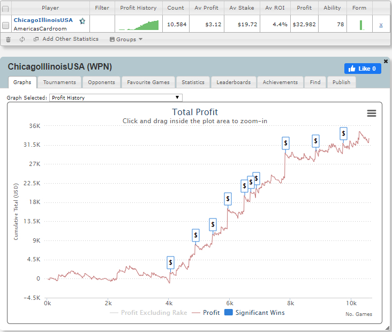Toggle the select-all checkbox in the table header
The image size is (392, 332).
pyautogui.click(x=6, y=9)
